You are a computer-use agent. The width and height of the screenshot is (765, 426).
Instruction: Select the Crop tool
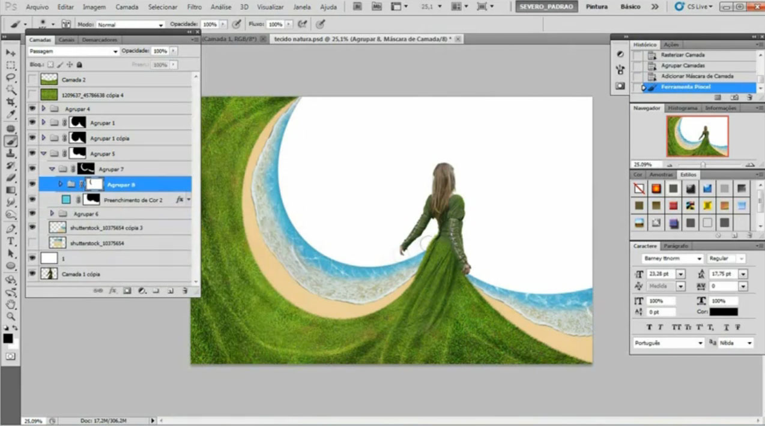[10, 102]
